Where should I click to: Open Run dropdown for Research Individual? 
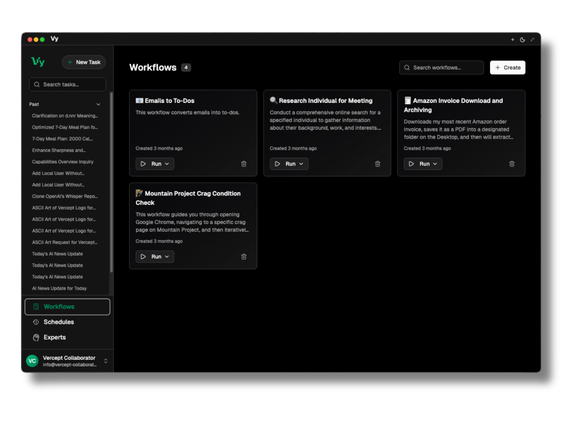301,164
